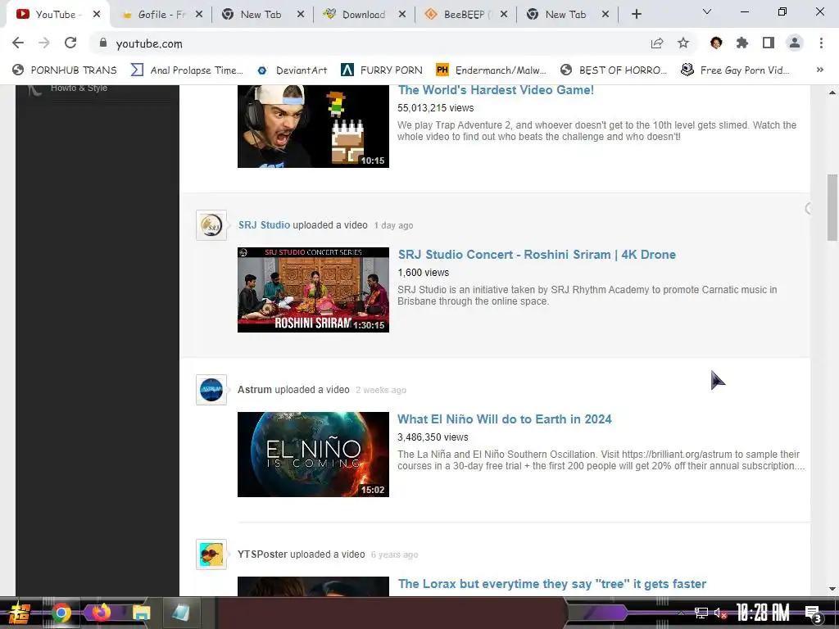
Task: Open "The World's Hardest Video Game!" title
Action: pos(496,90)
